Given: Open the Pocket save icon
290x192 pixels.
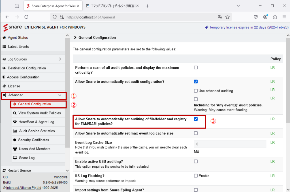Looking at the screenshot, I should pos(256,17).
